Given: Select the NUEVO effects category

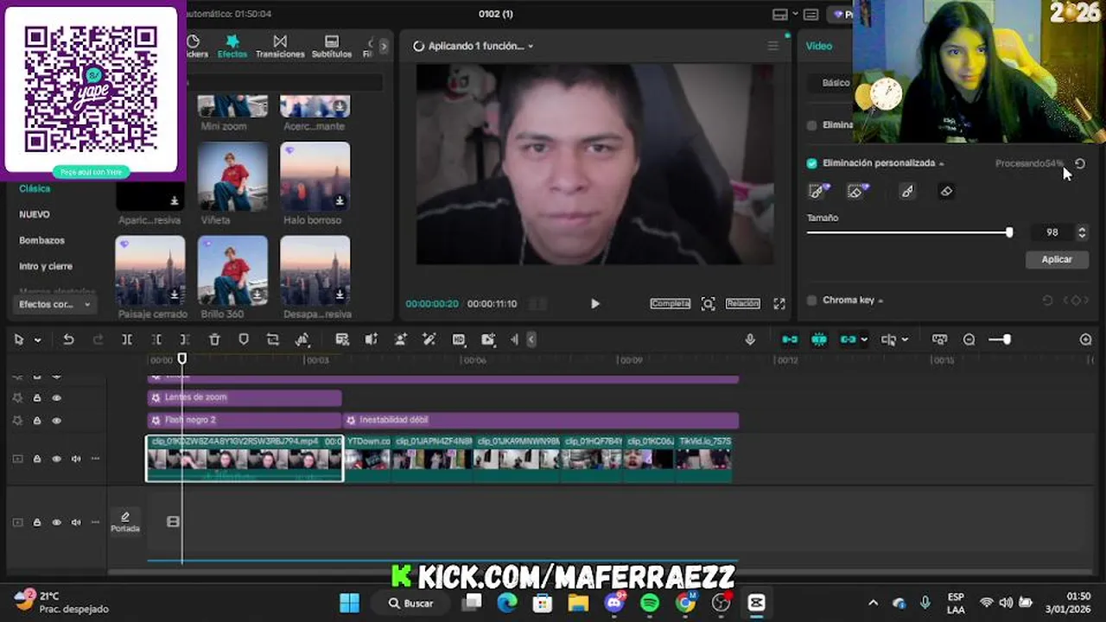Looking at the screenshot, I should pos(35,214).
